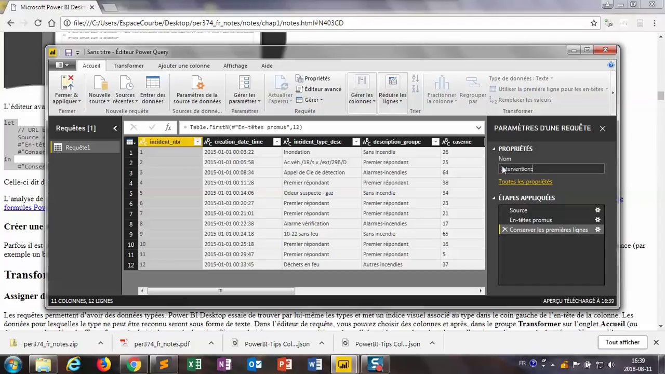Viewport: 665px width, 374px height.
Task: Collapse the ÉTAPES APPLIQUÉES section
Action: pos(494,198)
